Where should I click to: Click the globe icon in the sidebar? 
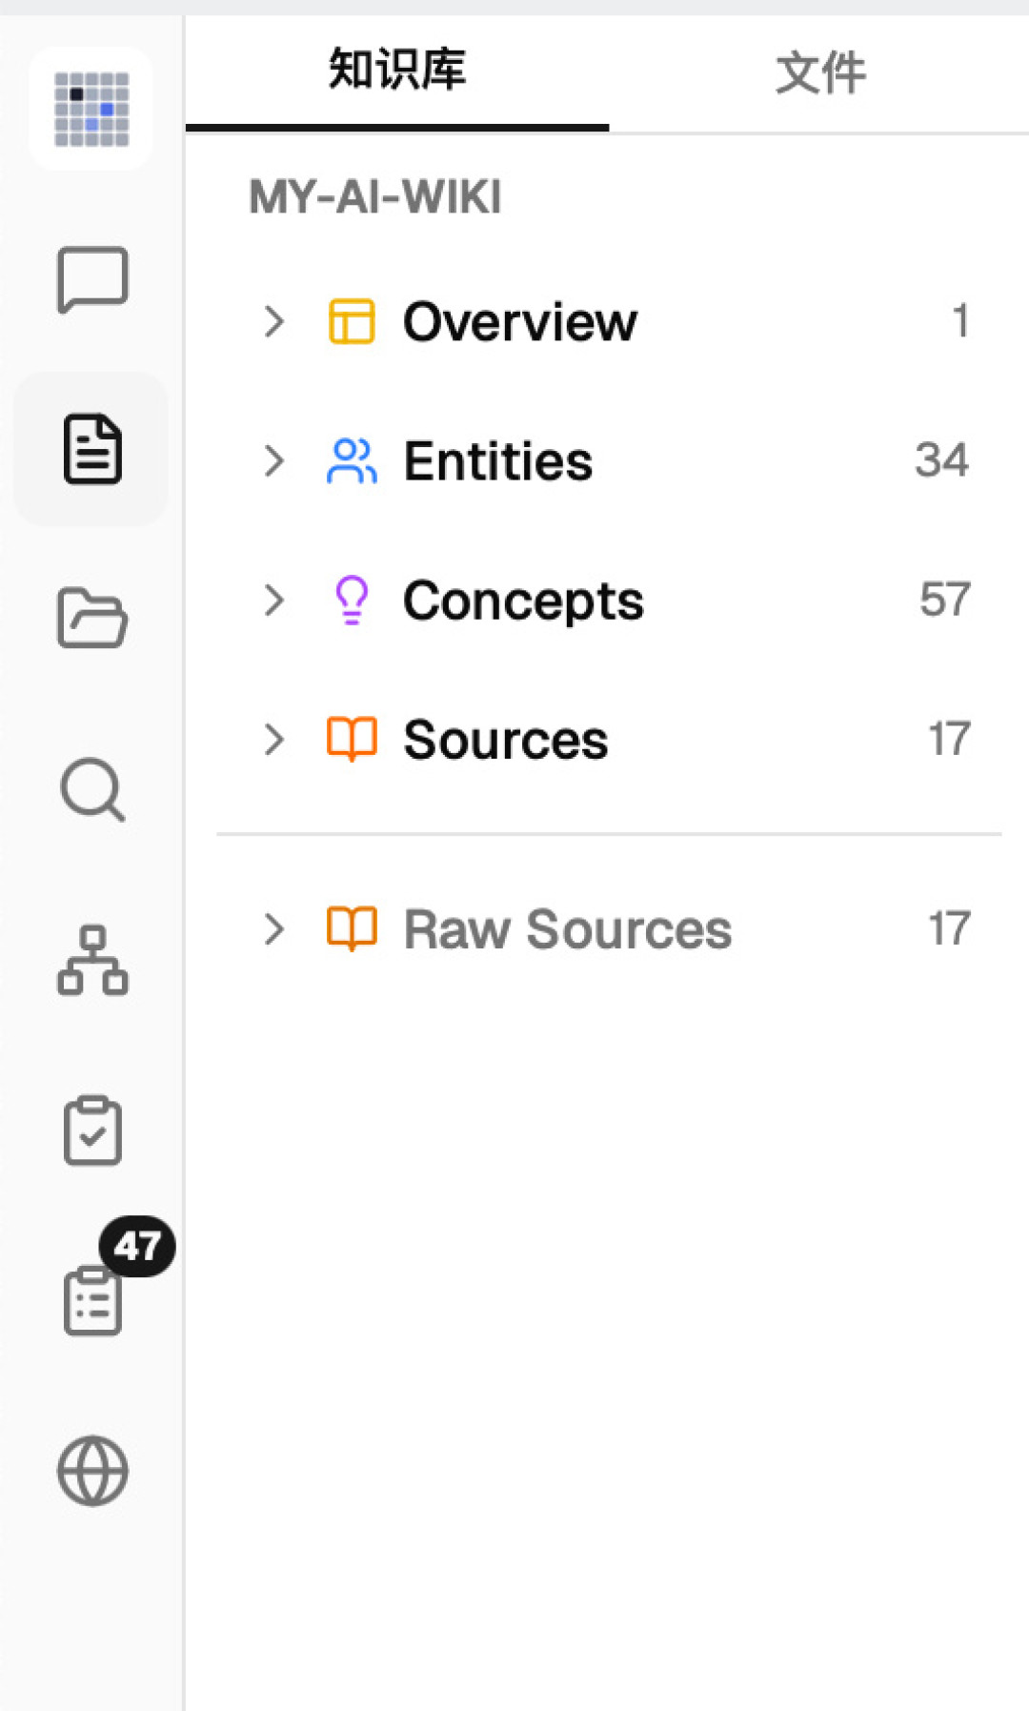[92, 1471]
